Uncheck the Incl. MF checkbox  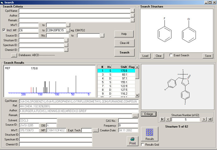click(x=4, y=30)
